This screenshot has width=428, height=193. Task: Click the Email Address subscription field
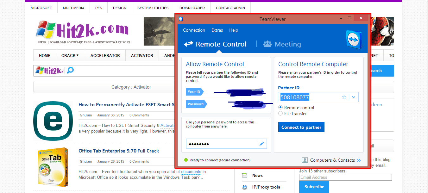click(345, 177)
